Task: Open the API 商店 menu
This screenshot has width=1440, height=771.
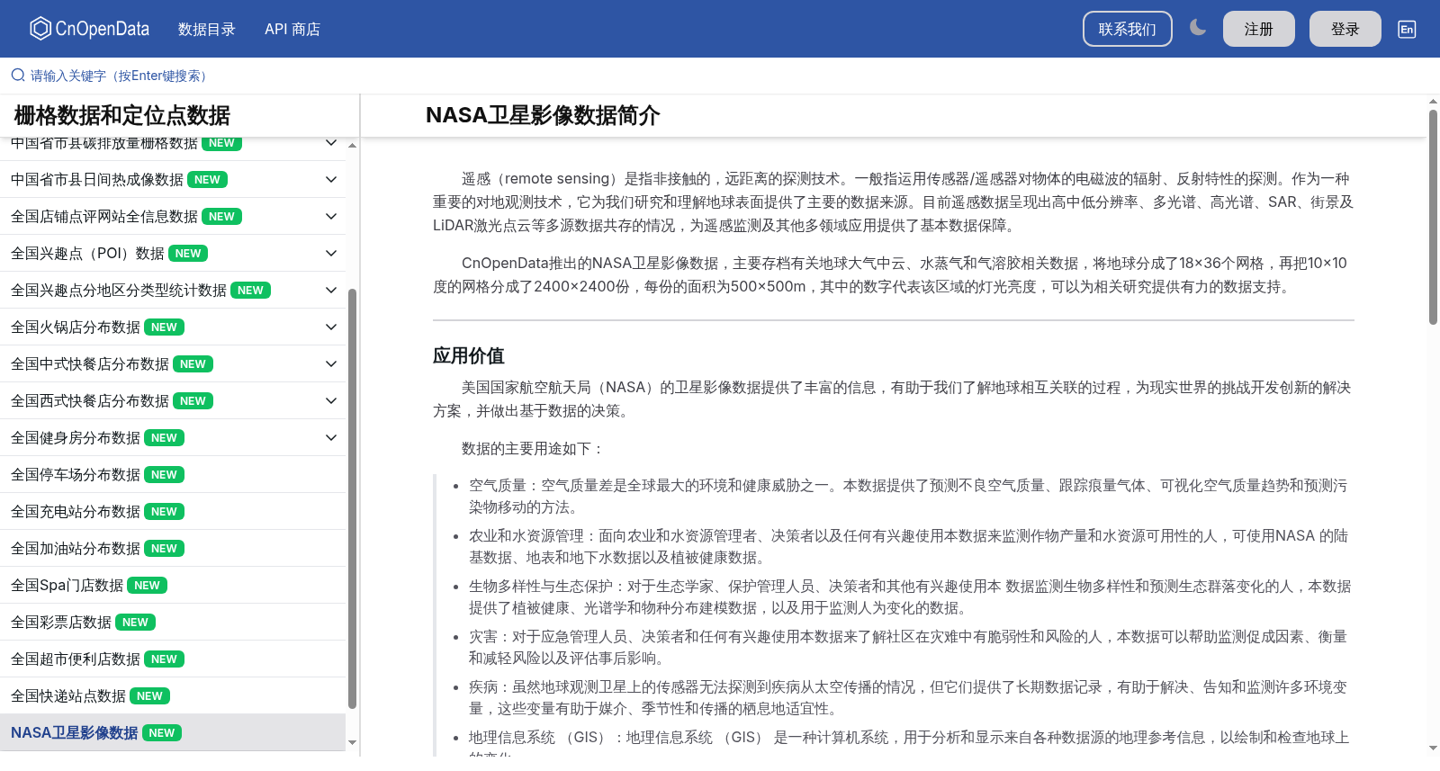Action: click(x=292, y=29)
